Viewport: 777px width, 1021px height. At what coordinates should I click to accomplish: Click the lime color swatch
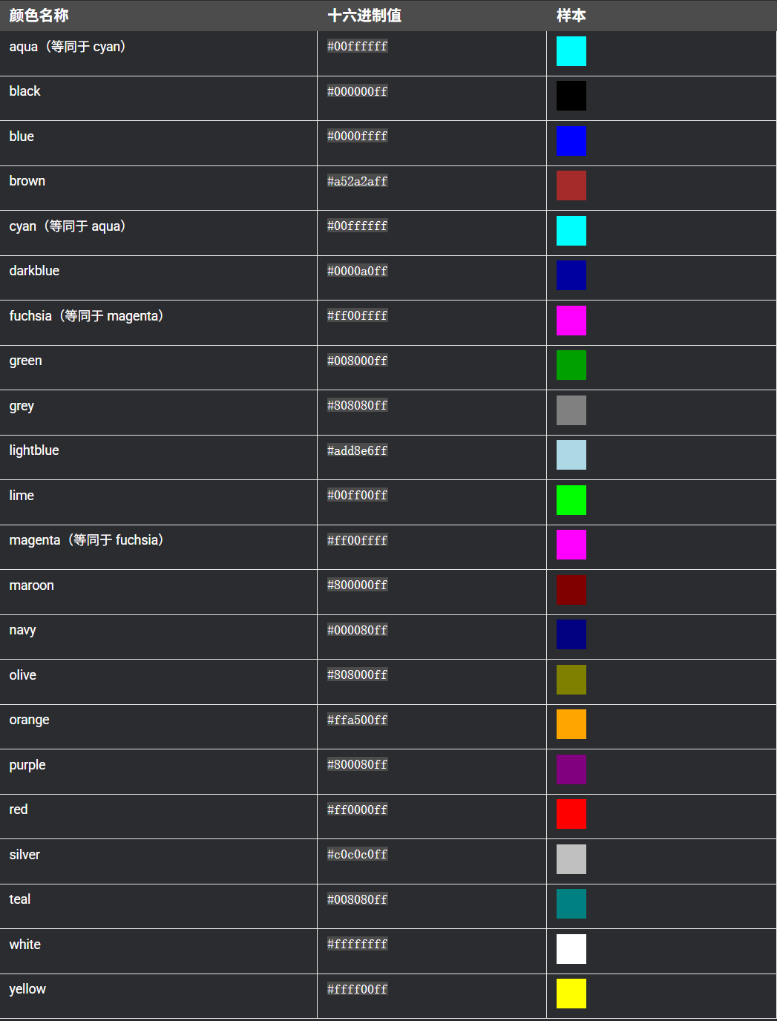click(x=571, y=500)
